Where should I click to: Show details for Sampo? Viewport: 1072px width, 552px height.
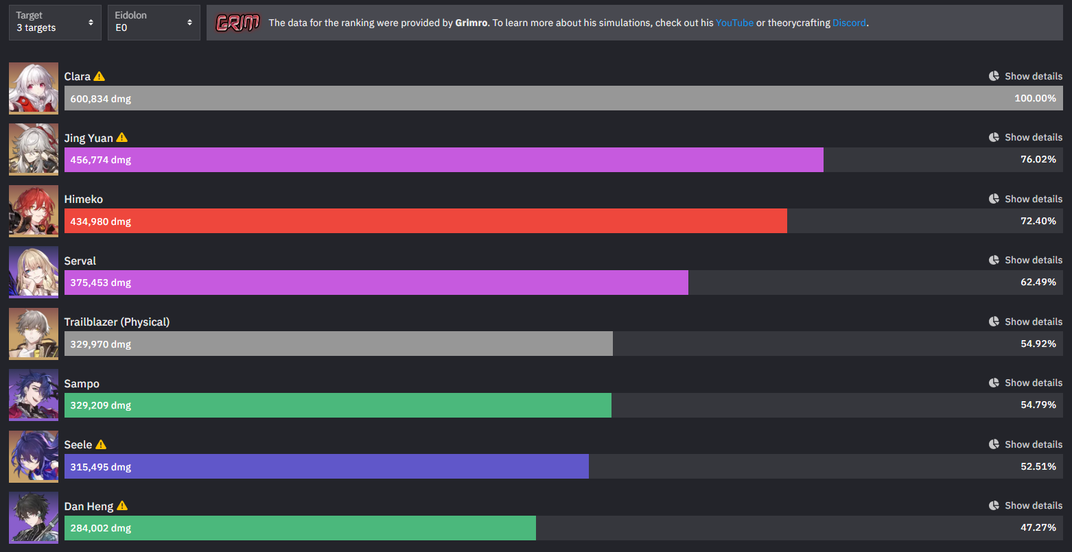pyautogui.click(x=1025, y=383)
